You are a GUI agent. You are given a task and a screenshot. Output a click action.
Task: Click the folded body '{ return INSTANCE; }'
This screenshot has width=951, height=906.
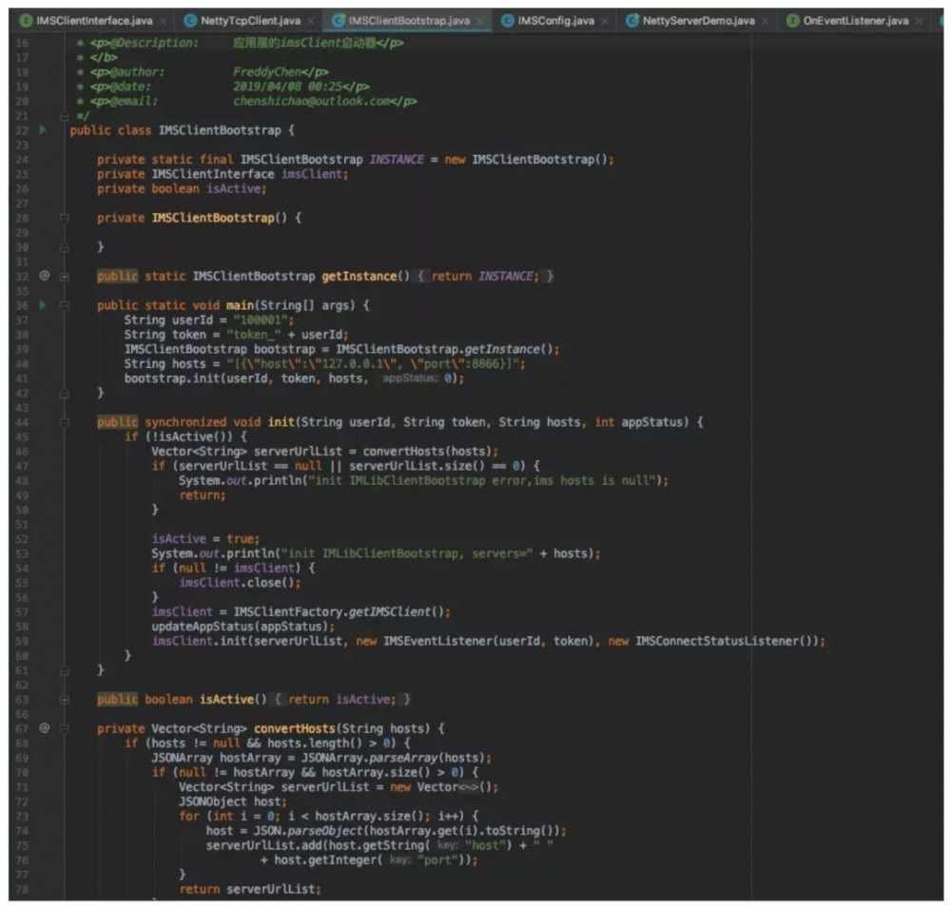485,277
